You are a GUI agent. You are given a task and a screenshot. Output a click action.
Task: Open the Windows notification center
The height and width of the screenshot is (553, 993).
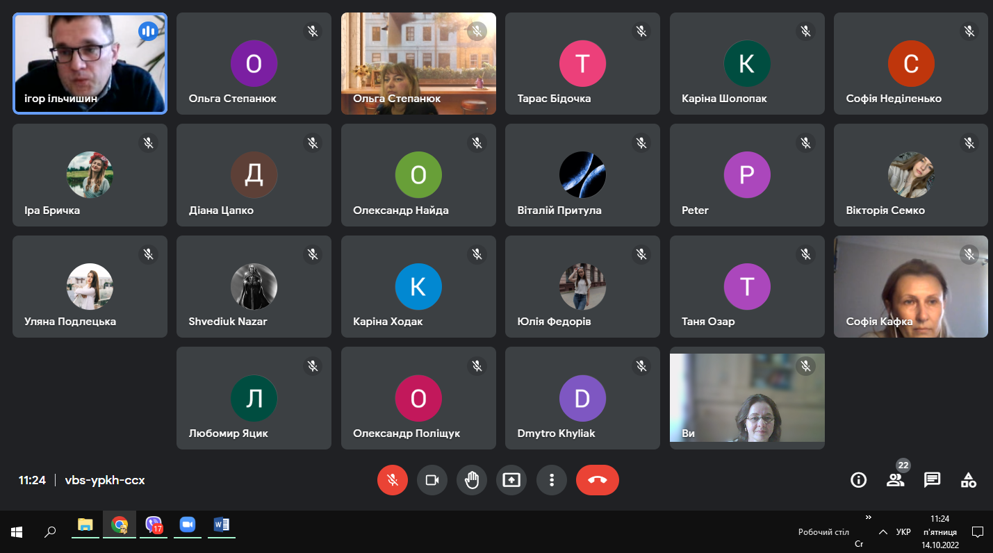click(x=977, y=532)
